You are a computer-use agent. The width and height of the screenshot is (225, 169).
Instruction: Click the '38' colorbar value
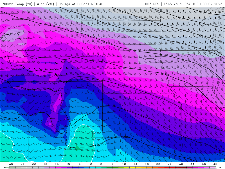[204, 164]
